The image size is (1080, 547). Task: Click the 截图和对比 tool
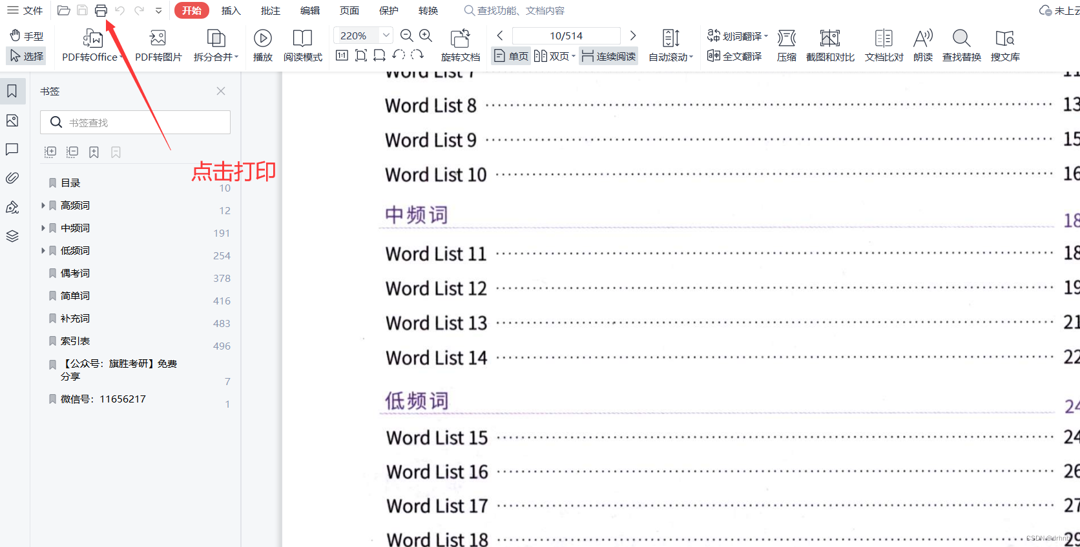click(x=830, y=45)
